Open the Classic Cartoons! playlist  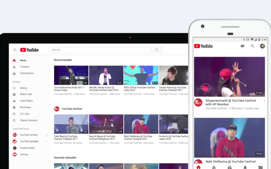[28, 120]
